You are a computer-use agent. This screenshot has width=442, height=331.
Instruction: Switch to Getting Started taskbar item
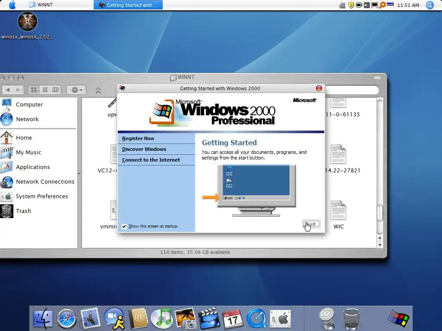click(x=128, y=5)
